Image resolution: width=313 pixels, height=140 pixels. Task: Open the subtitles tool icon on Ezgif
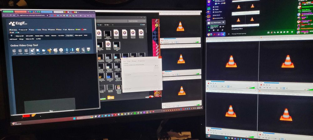[83, 49]
